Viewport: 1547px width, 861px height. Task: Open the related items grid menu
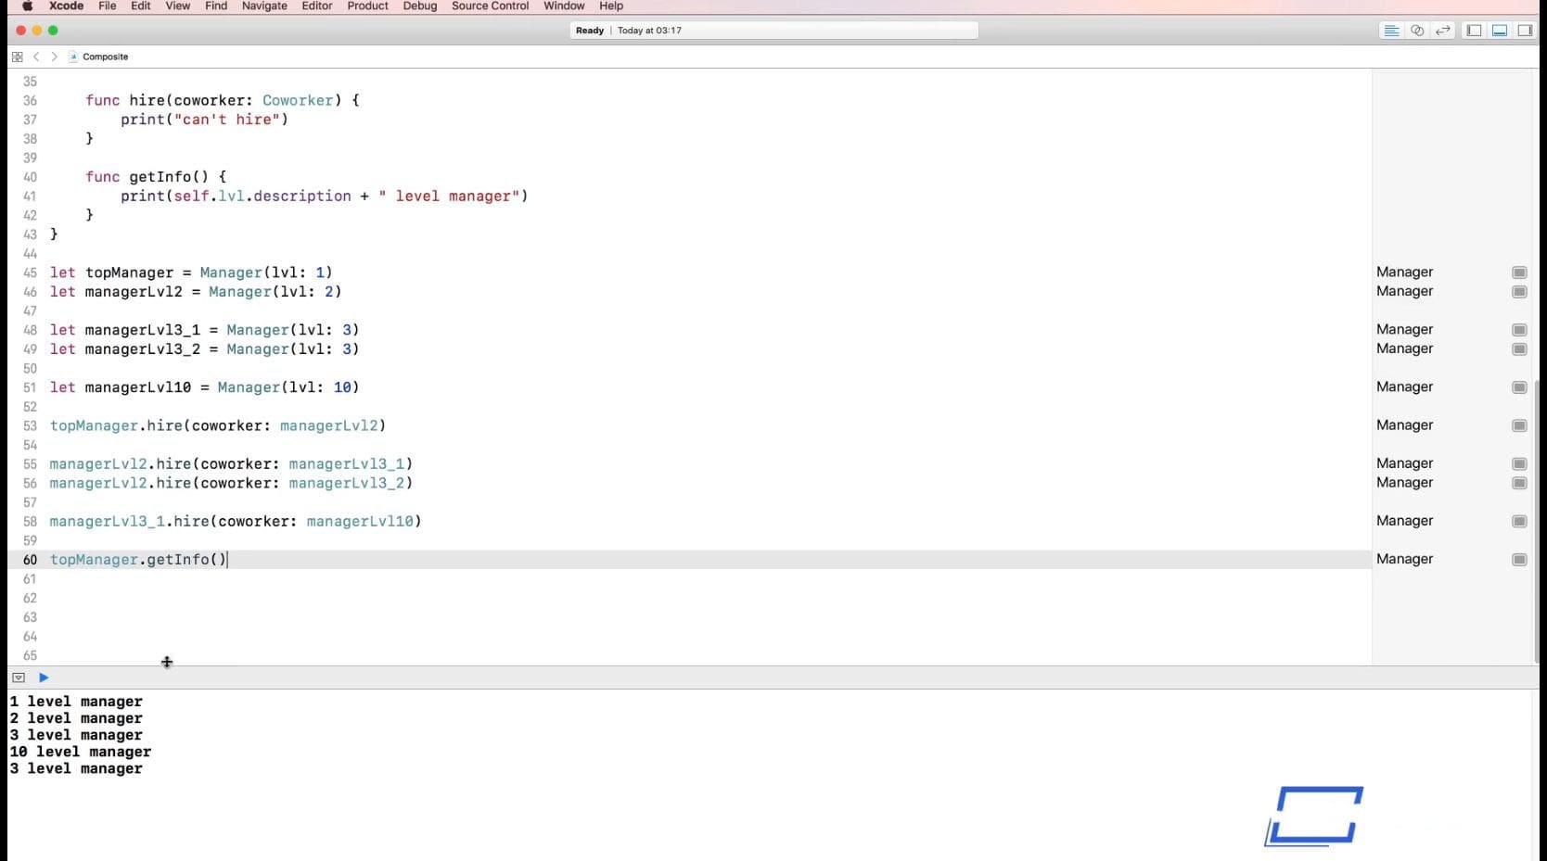(17, 57)
